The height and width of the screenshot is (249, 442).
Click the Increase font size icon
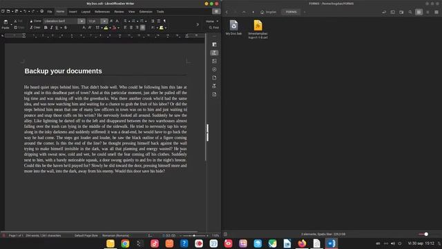tap(111, 21)
